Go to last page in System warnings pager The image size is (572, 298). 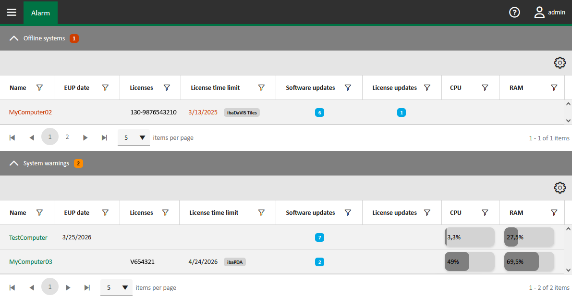tap(87, 288)
